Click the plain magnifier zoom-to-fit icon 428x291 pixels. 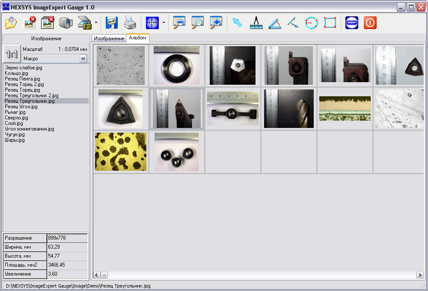coord(197,23)
